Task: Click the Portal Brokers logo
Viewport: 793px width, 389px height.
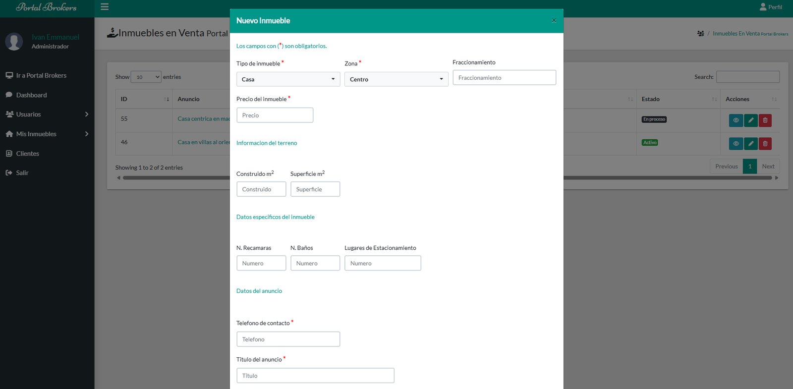Action: click(46, 7)
